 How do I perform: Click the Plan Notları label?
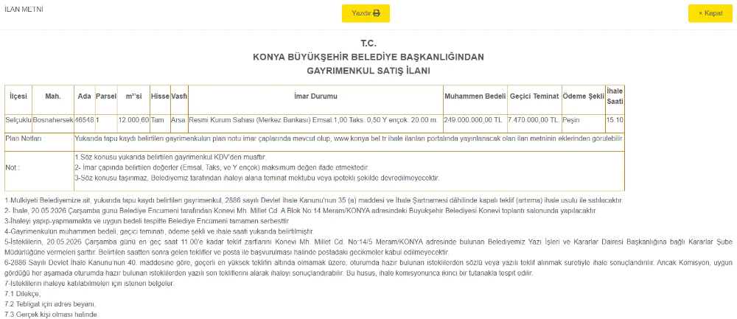[x=25, y=139]
